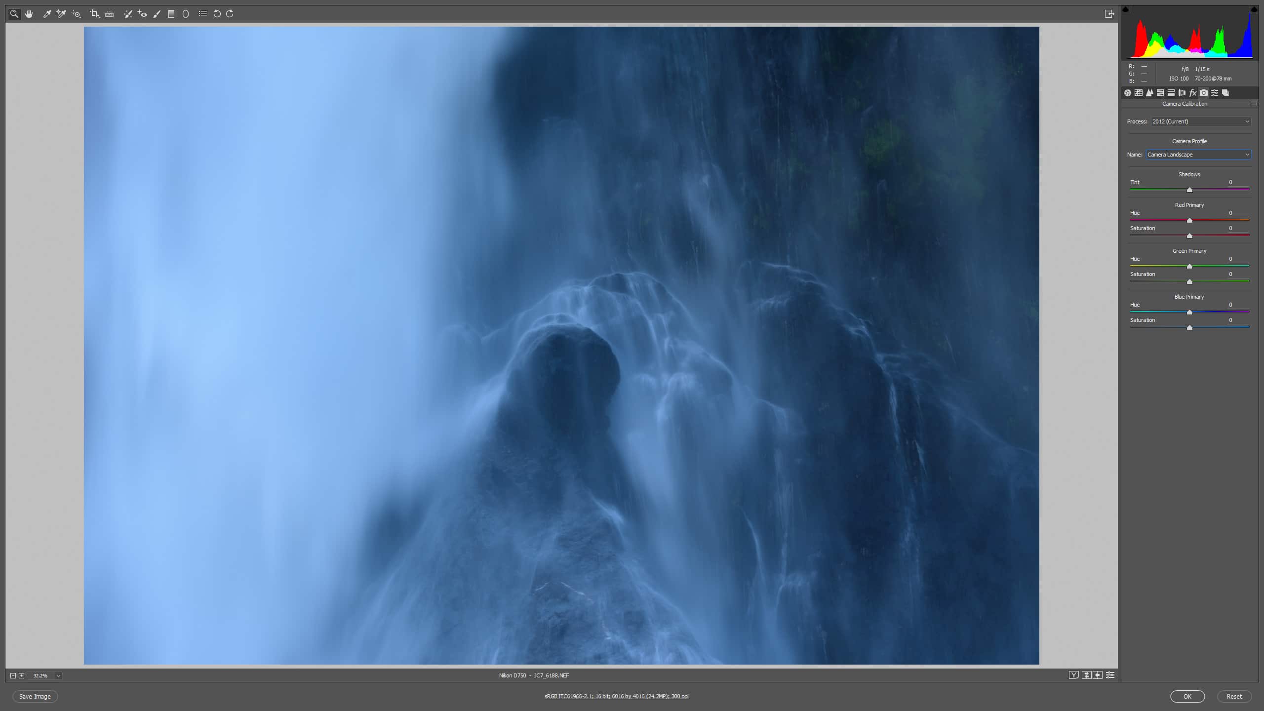
Task: Pick the Straighten tool
Action: pos(110,14)
